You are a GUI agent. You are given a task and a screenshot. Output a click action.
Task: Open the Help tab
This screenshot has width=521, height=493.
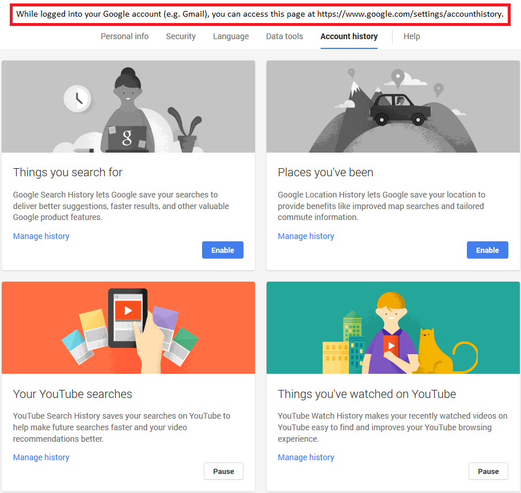tap(412, 36)
